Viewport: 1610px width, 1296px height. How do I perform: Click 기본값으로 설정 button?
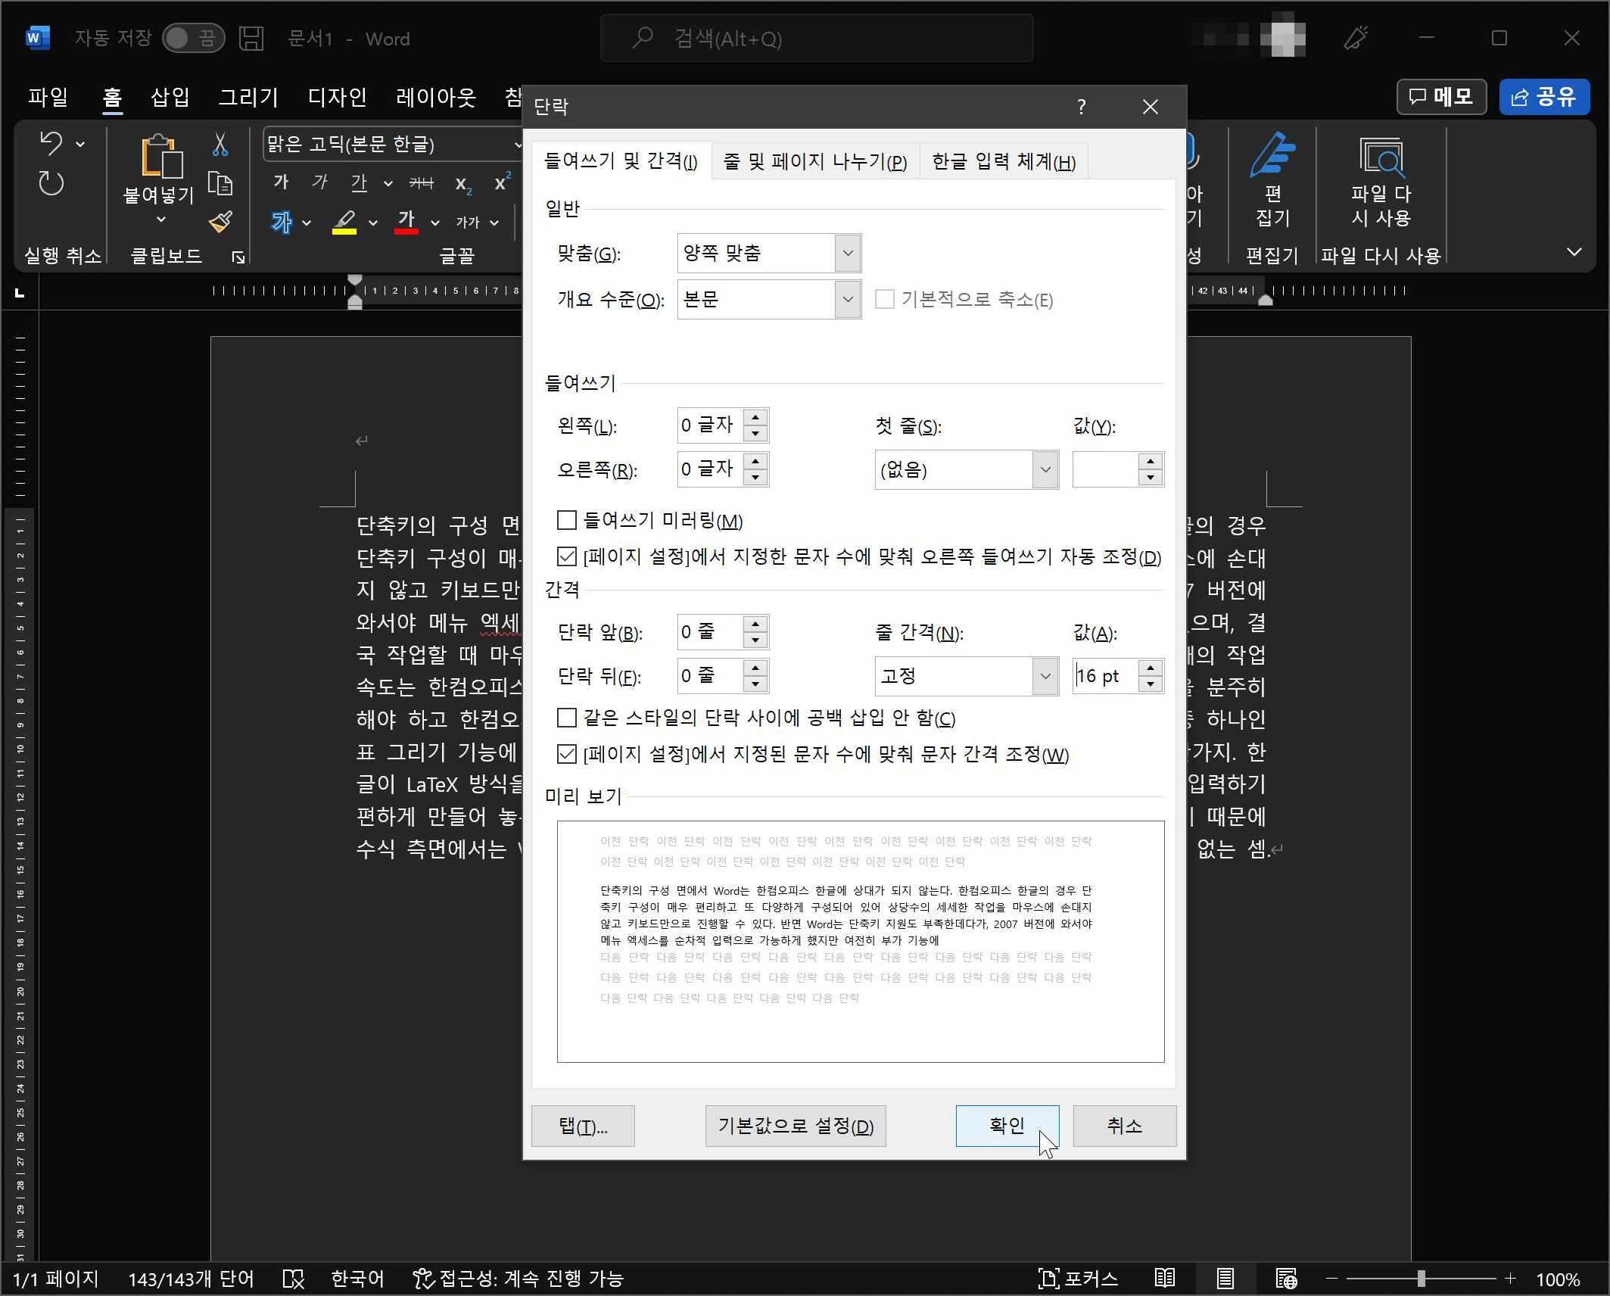796,1126
